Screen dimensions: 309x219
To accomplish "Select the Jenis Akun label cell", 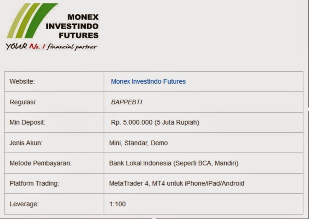I will [x=54, y=143].
